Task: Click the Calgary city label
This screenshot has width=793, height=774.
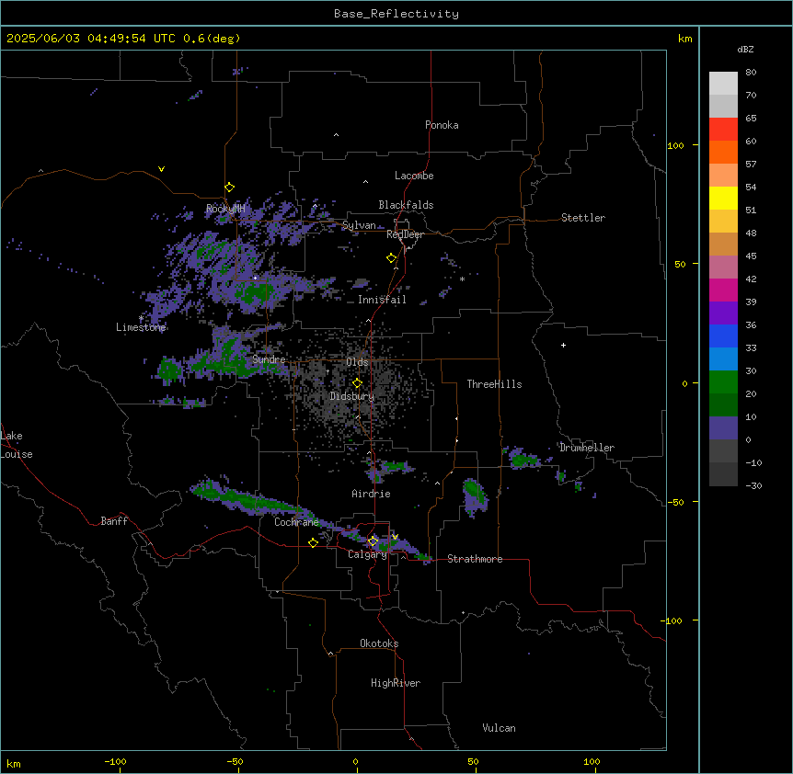Action: [367, 554]
